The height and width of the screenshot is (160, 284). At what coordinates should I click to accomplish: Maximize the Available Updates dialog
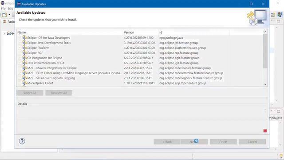[251, 4]
